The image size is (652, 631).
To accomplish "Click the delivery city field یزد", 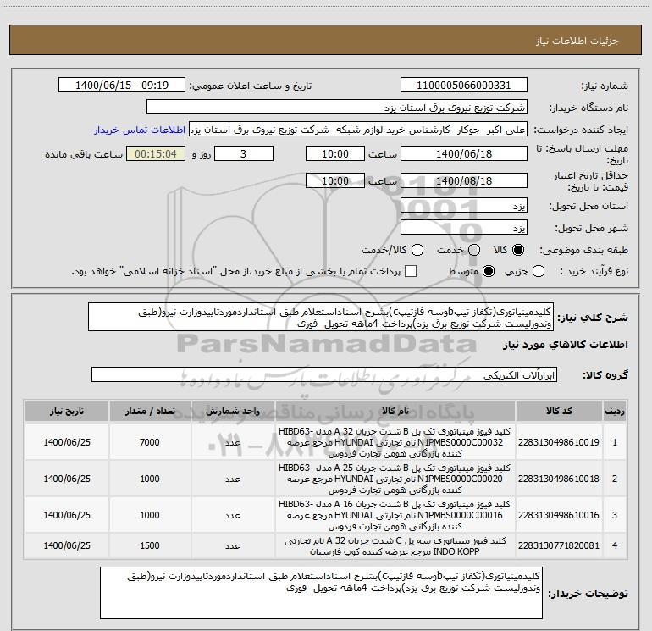I will (464, 228).
